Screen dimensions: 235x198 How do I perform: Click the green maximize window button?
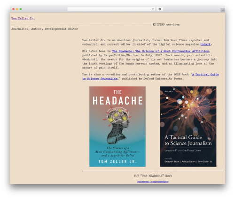coord(21,9)
